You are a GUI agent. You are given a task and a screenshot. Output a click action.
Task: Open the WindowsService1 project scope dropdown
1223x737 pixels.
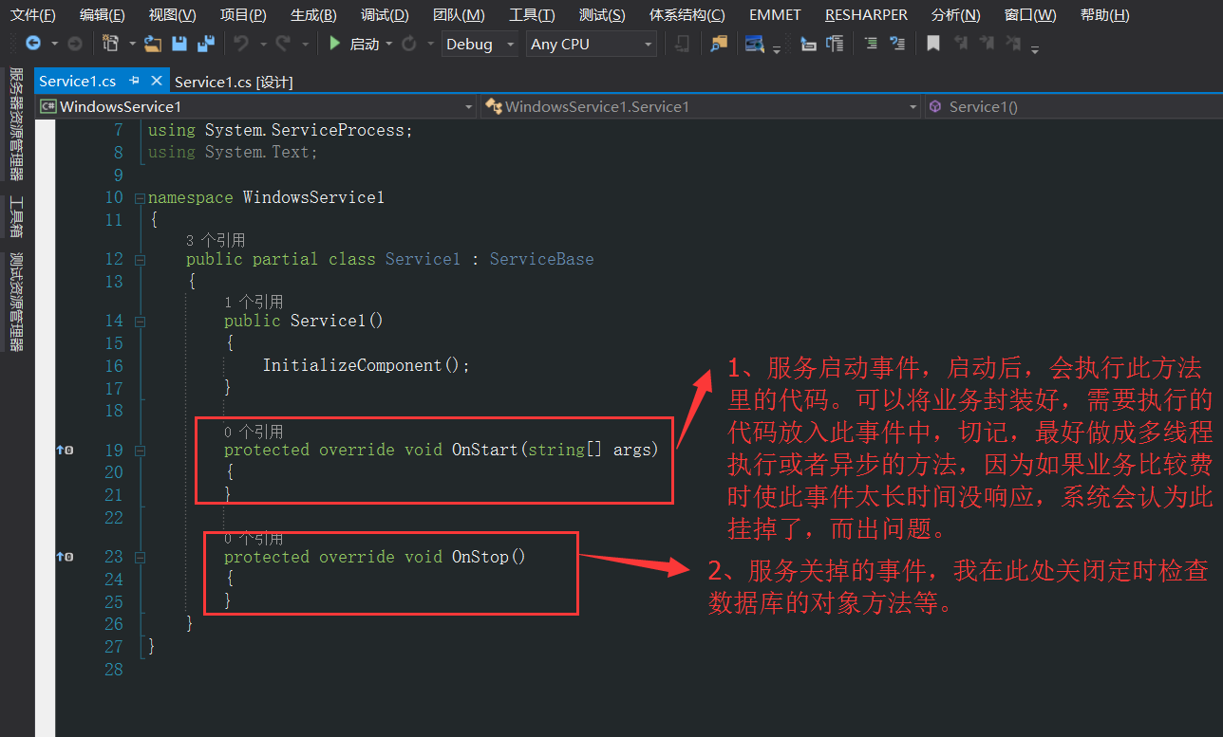tap(256, 106)
